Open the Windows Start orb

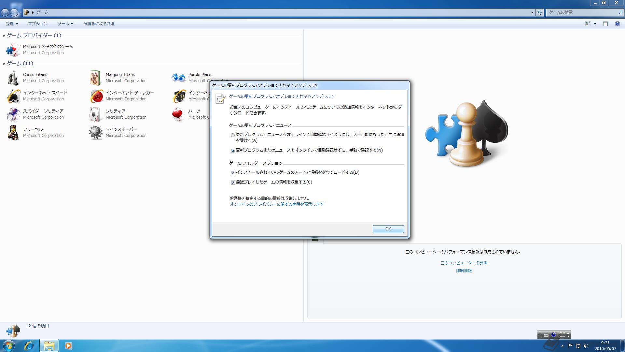(x=8, y=345)
